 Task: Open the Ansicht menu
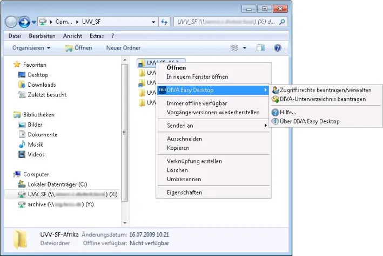coord(72,36)
